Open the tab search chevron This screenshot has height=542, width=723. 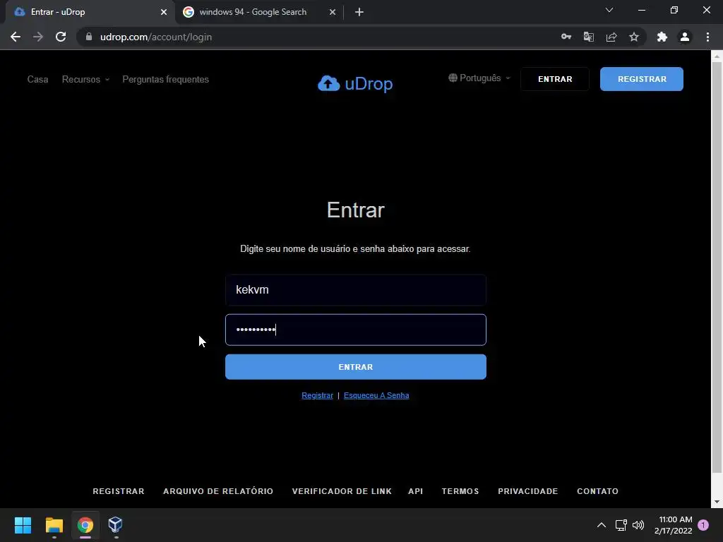(609, 10)
